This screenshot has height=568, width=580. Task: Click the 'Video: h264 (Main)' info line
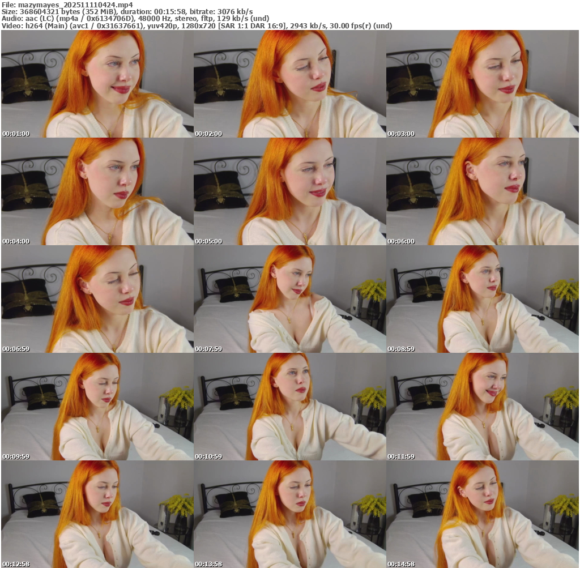(197, 25)
